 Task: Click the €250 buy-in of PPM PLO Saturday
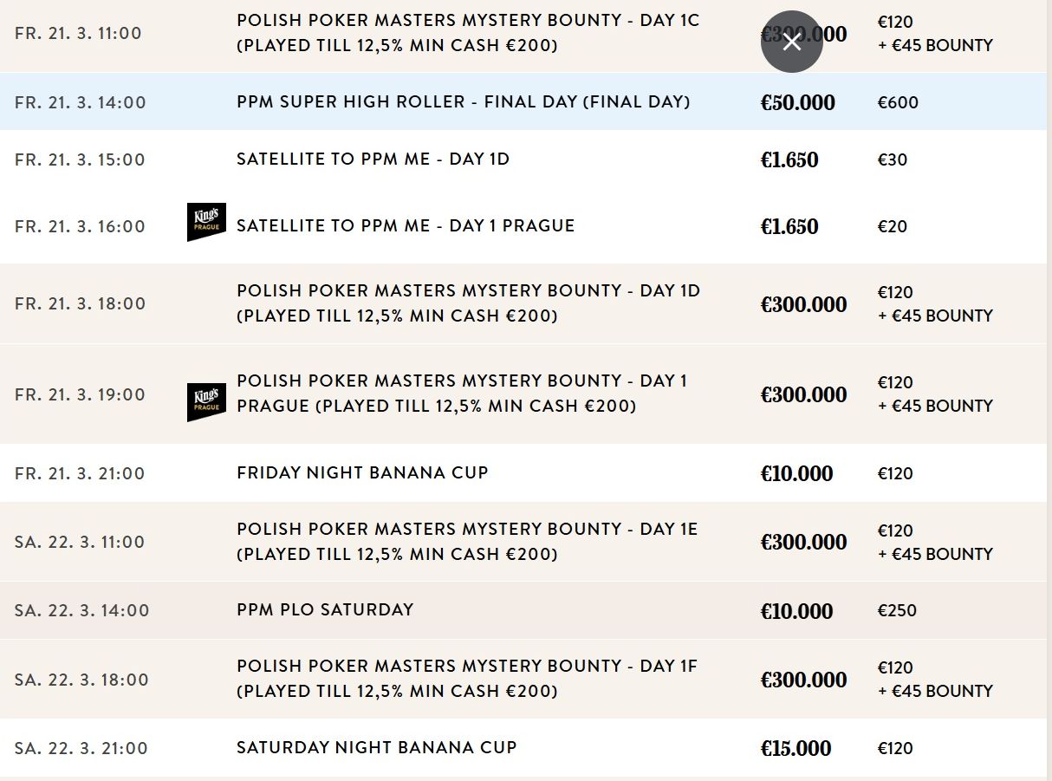click(897, 610)
